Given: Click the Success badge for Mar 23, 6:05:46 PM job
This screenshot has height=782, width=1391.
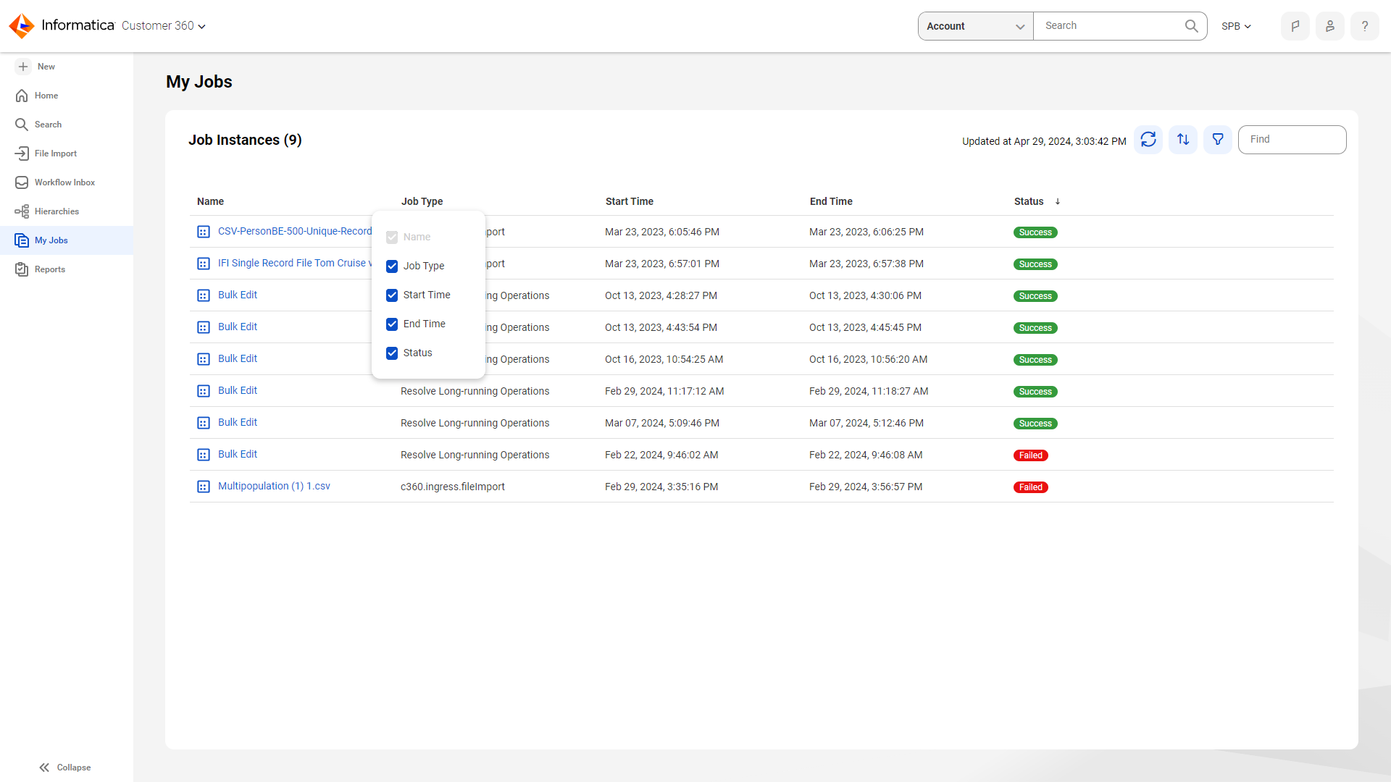Looking at the screenshot, I should 1035,232.
